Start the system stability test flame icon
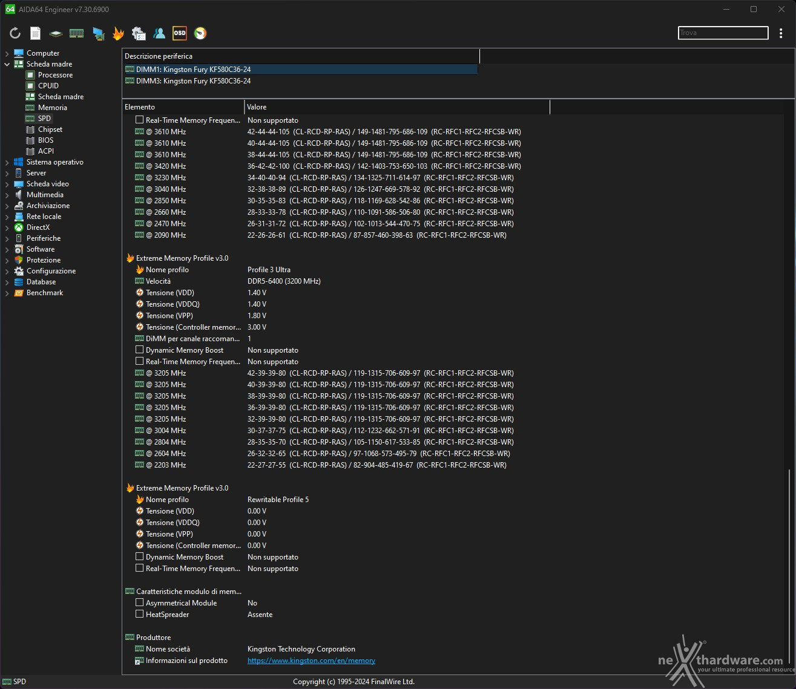Screen dimensions: 796x689 tap(118, 33)
